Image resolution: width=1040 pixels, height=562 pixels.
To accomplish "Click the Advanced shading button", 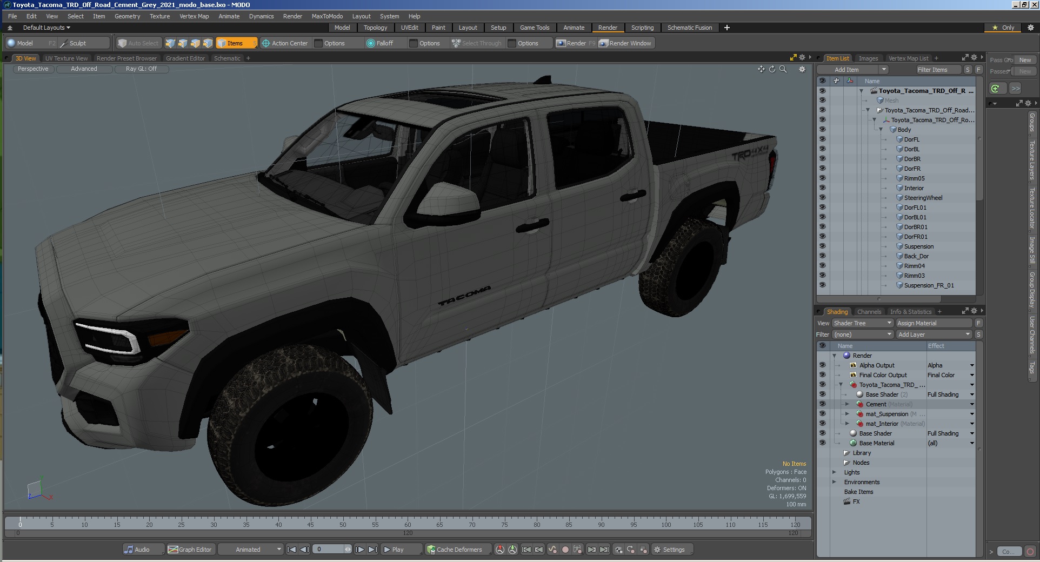I will (84, 69).
